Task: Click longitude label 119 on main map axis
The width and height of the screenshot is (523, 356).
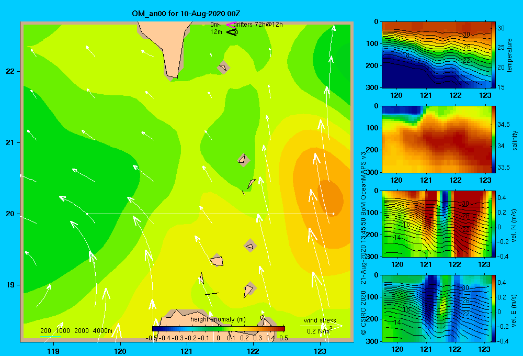Action: [53, 351]
